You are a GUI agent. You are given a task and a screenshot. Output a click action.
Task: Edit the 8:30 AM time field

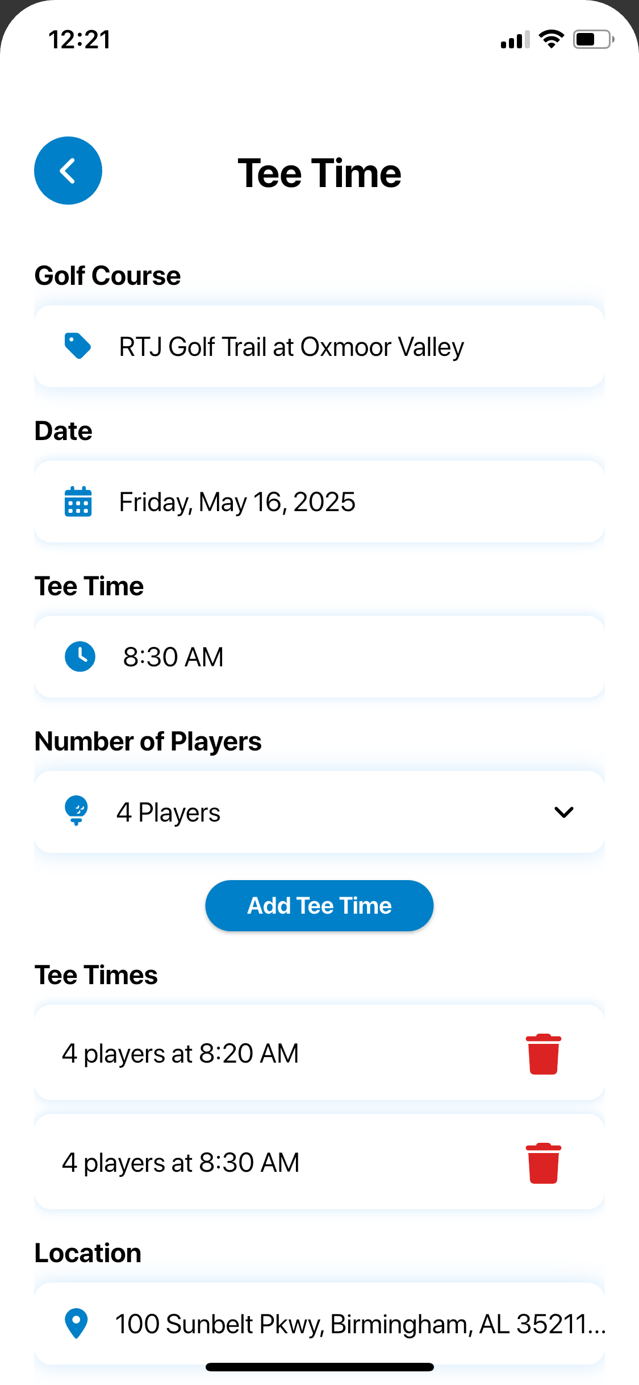pos(319,657)
